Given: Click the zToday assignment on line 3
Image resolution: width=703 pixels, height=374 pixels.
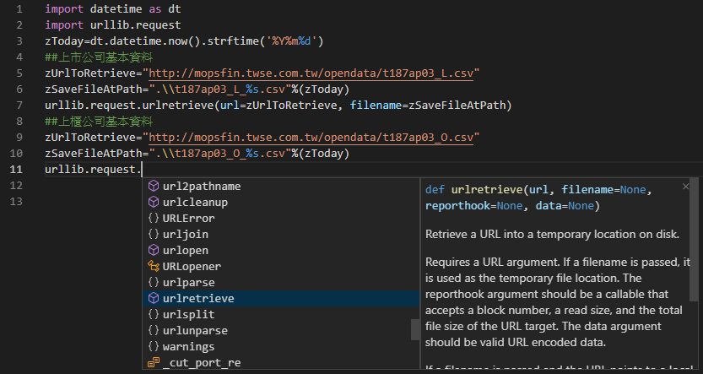Looking at the screenshot, I should pos(184,41).
